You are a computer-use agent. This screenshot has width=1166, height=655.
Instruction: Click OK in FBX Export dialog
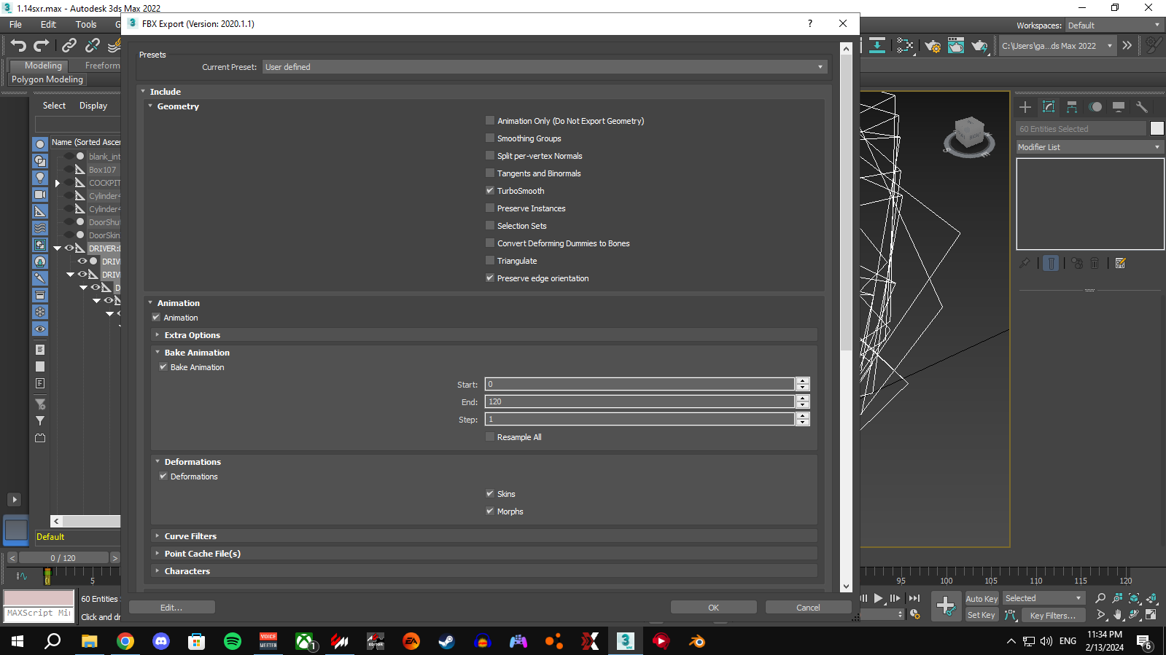(714, 608)
